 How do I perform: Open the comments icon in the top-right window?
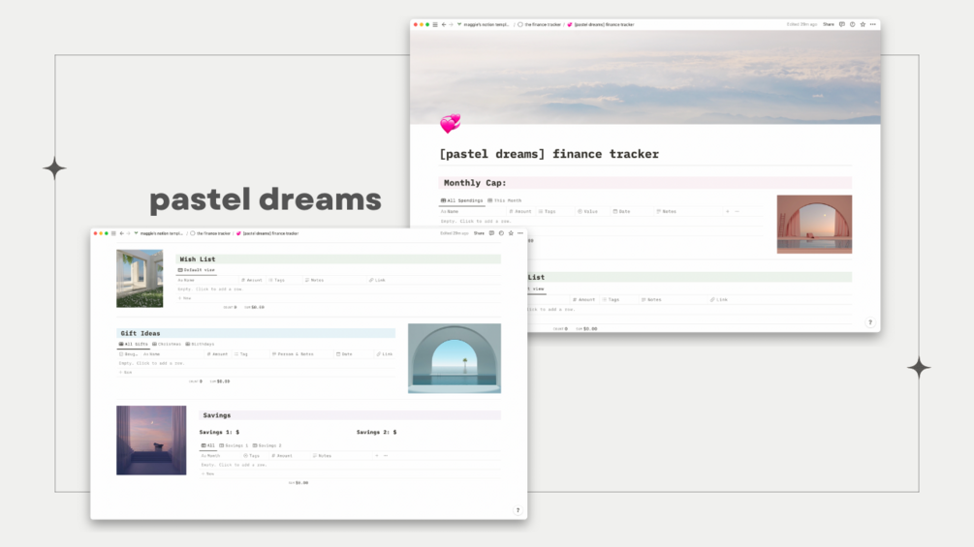(x=841, y=25)
